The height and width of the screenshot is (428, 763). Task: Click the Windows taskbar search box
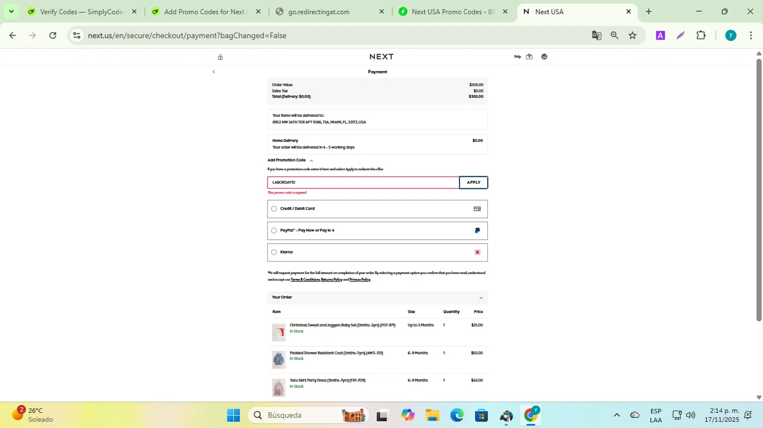(309, 415)
